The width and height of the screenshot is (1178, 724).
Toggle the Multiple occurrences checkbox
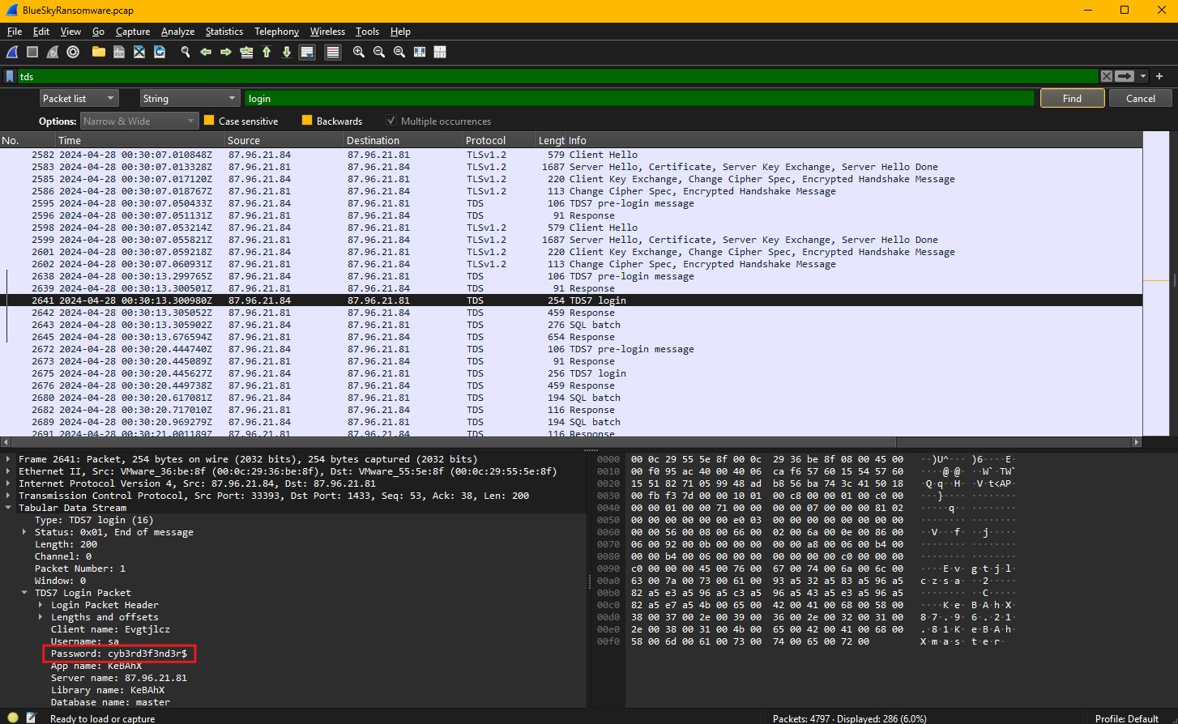391,121
